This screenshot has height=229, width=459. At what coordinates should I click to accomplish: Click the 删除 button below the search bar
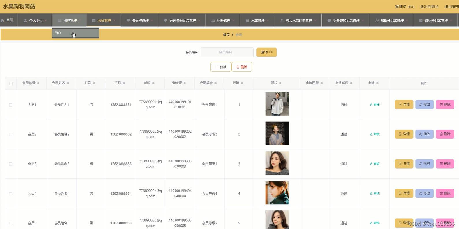coord(242,67)
